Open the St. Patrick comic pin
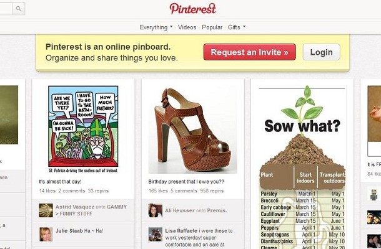This screenshot has height=249, width=381. click(x=83, y=129)
